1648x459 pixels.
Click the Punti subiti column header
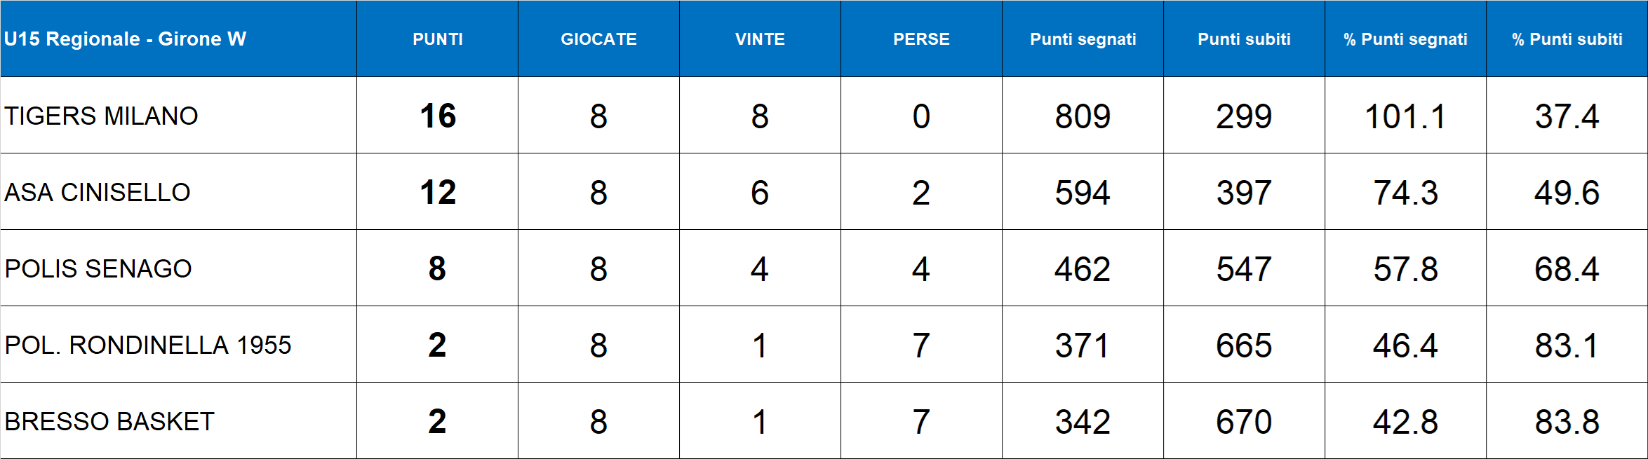1244,39
